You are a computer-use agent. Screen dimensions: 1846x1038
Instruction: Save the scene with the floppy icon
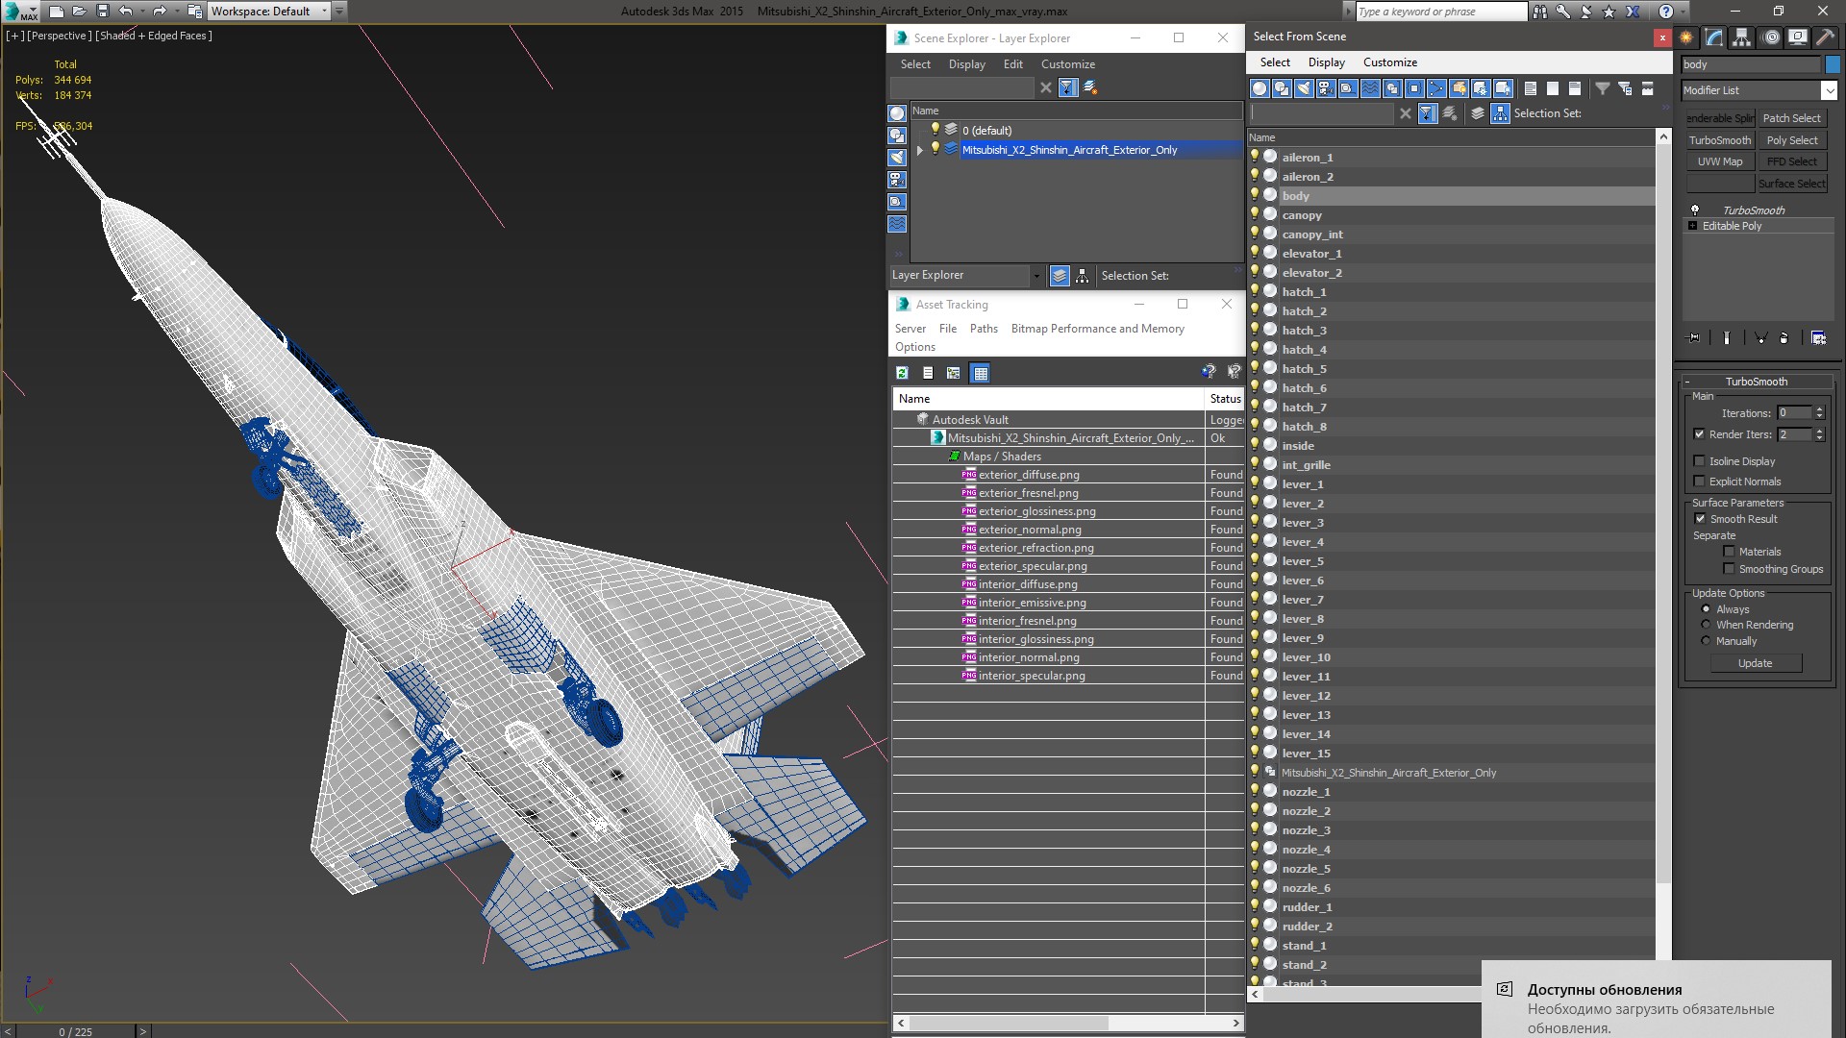103,12
